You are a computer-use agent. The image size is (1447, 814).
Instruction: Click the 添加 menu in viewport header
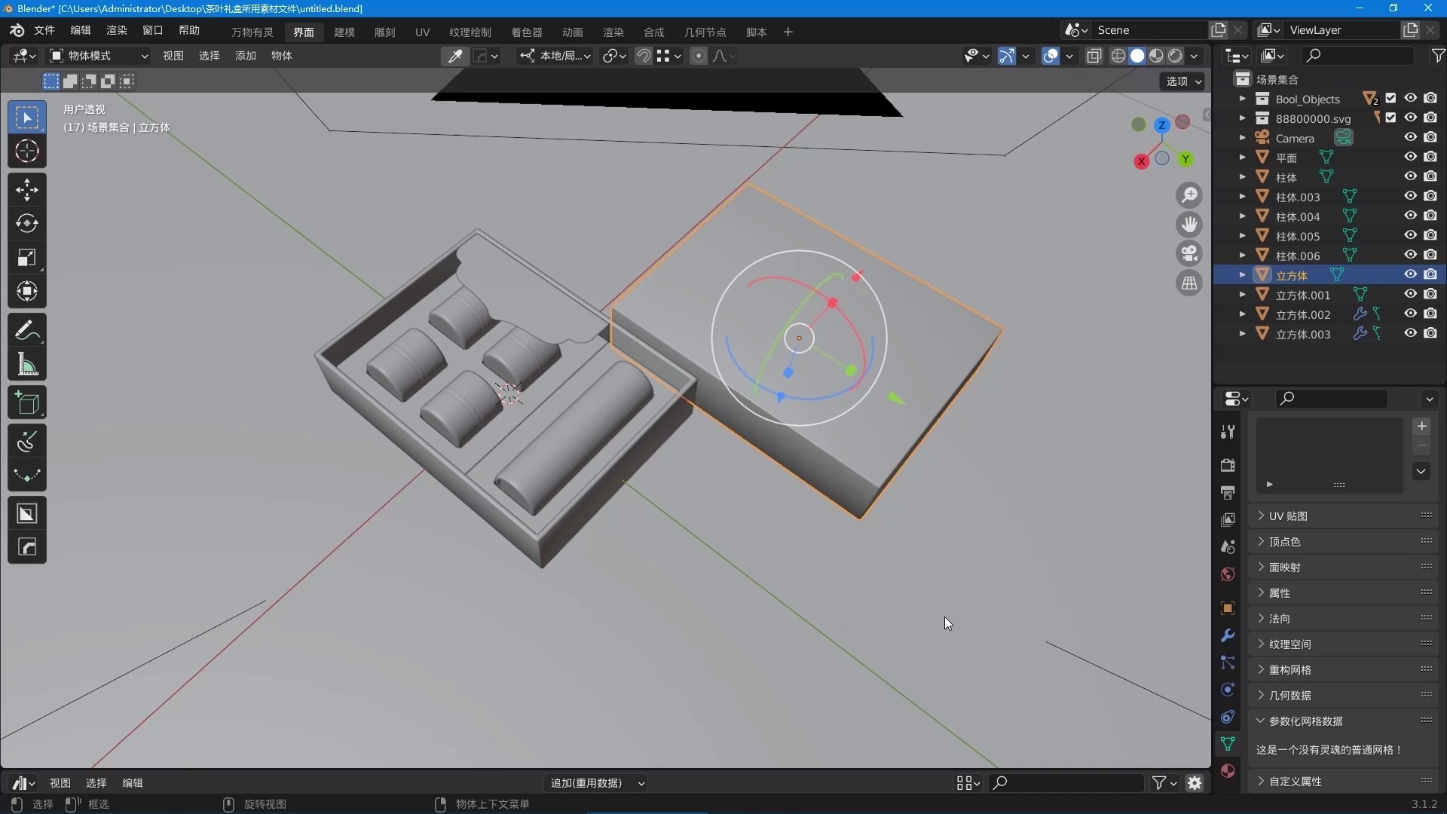pyautogui.click(x=246, y=56)
